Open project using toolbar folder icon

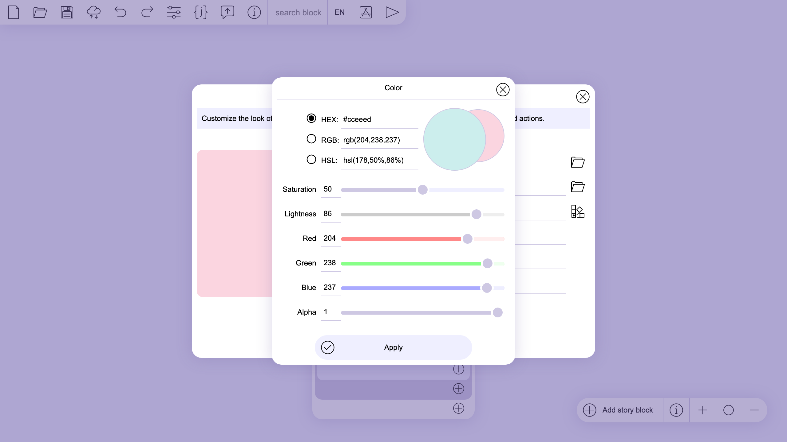pyautogui.click(x=40, y=12)
